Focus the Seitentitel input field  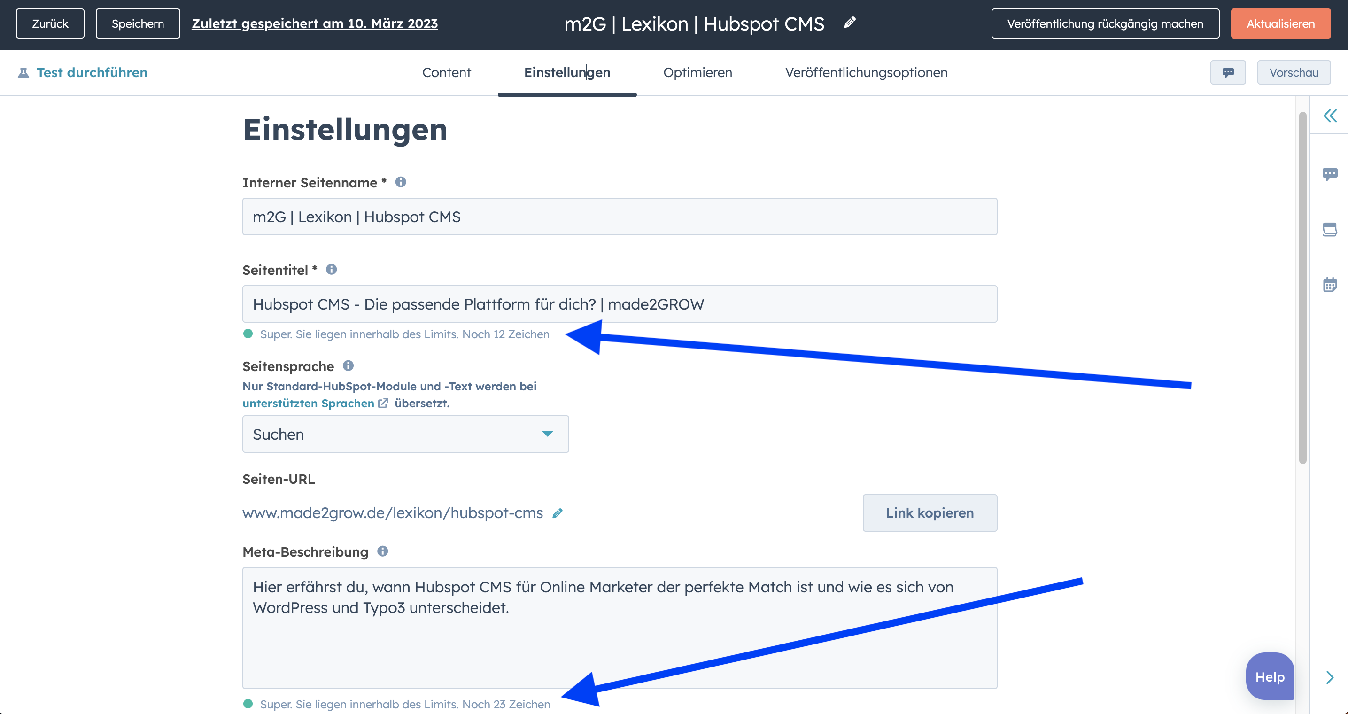(620, 304)
